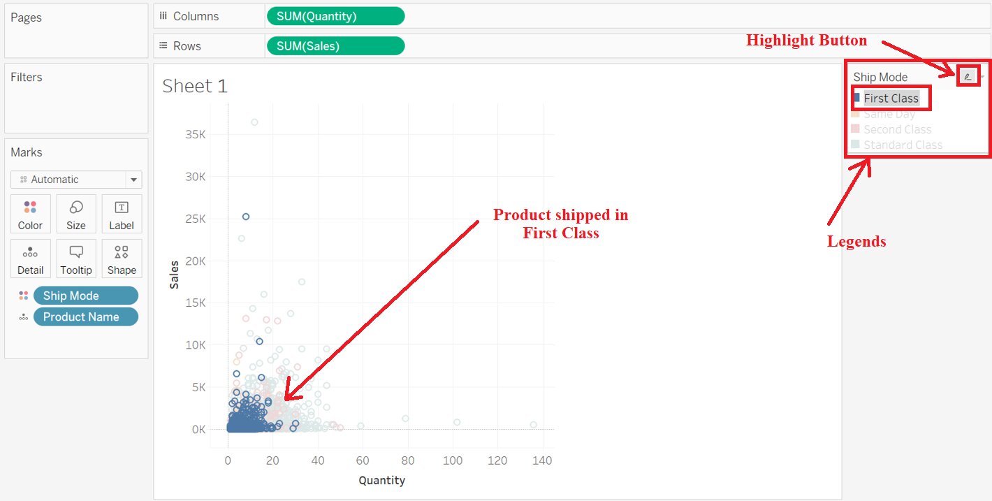Click the First Class blue color swatch
Viewport: 992px width, 501px height.
(856, 98)
